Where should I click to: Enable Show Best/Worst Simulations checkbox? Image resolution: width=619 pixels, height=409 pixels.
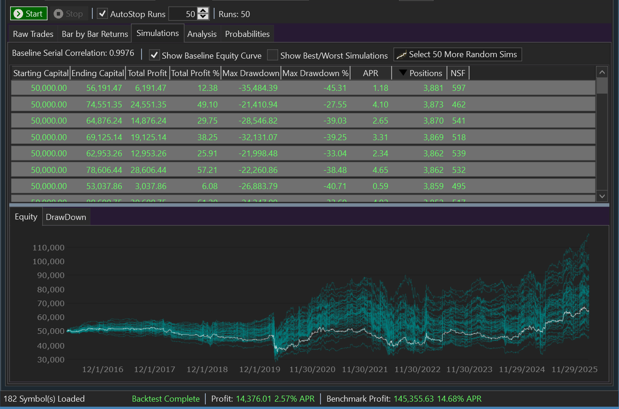coord(273,55)
